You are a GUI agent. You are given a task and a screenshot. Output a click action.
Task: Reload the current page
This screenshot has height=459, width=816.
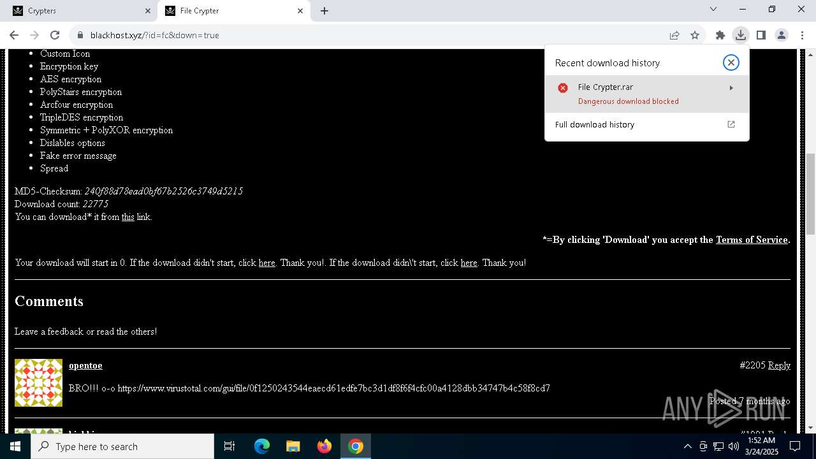coord(55,35)
